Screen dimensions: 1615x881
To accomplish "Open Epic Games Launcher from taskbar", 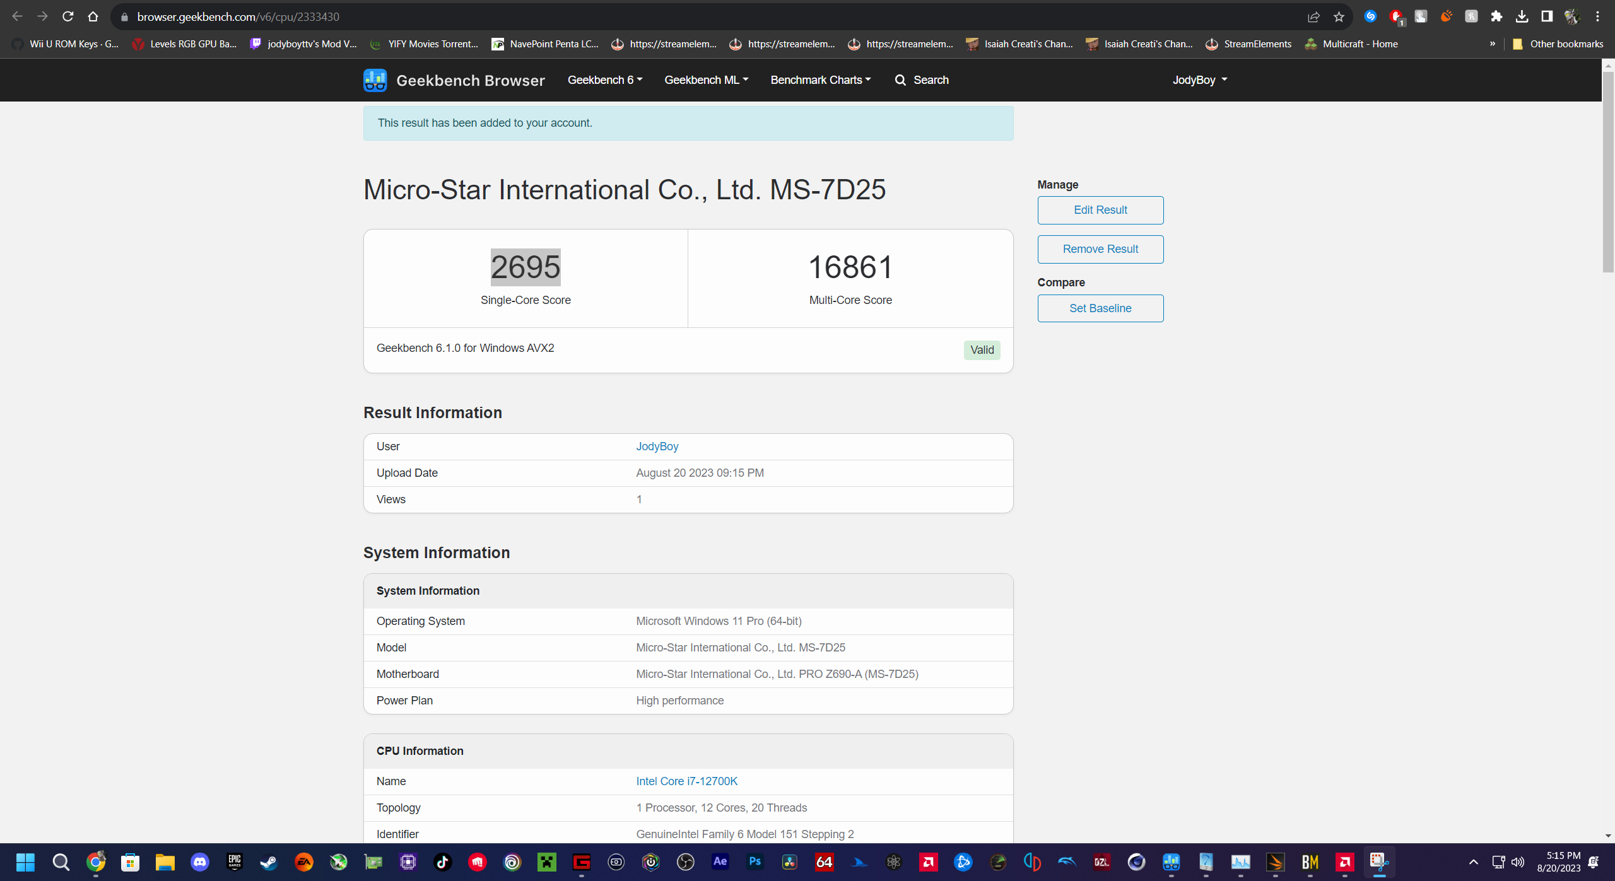I will 235,861.
